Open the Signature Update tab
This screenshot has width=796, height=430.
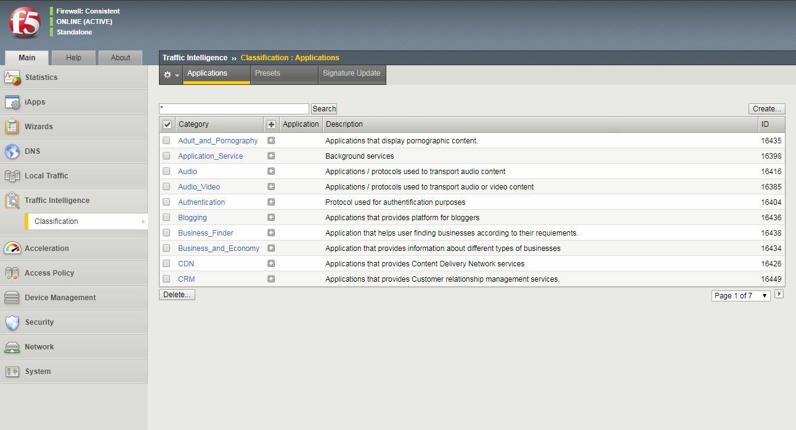coord(352,74)
